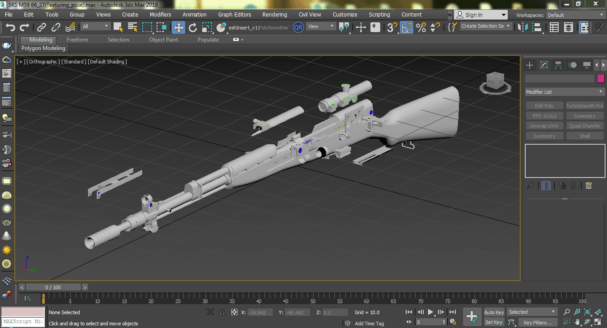The image size is (607, 328).
Task: Click the Orbit view icon
Action: pos(587,322)
